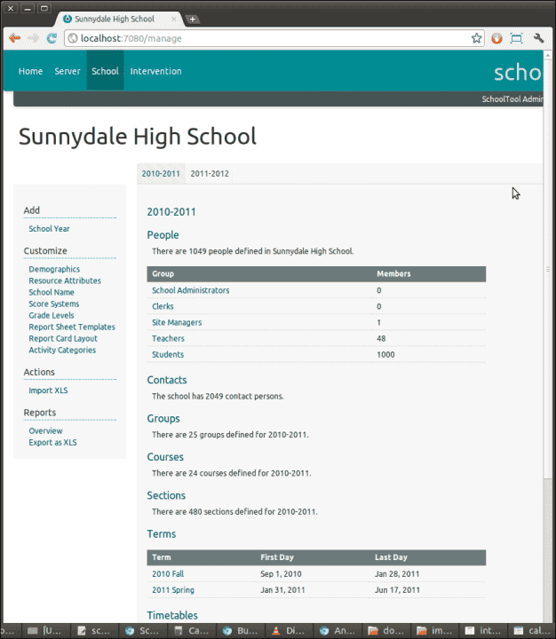Go to the Server navigation item
The width and height of the screenshot is (556, 639).
[68, 71]
